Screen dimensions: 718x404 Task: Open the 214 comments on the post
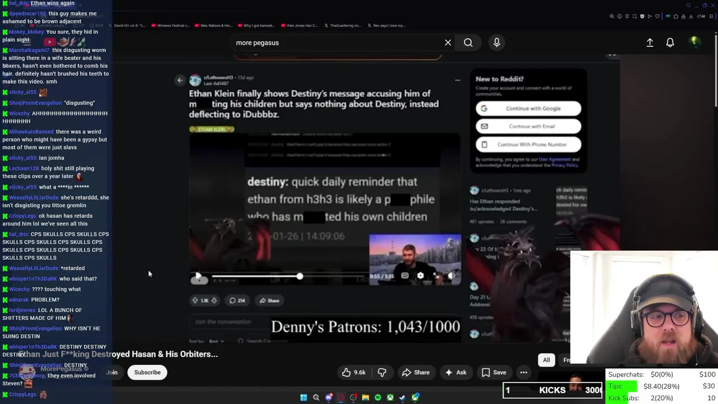(x=237, y=300)
